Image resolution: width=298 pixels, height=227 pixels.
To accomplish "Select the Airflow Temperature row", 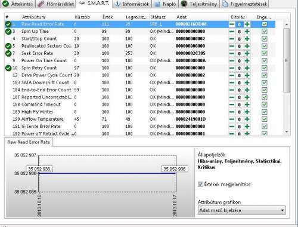I will point(140,119).
